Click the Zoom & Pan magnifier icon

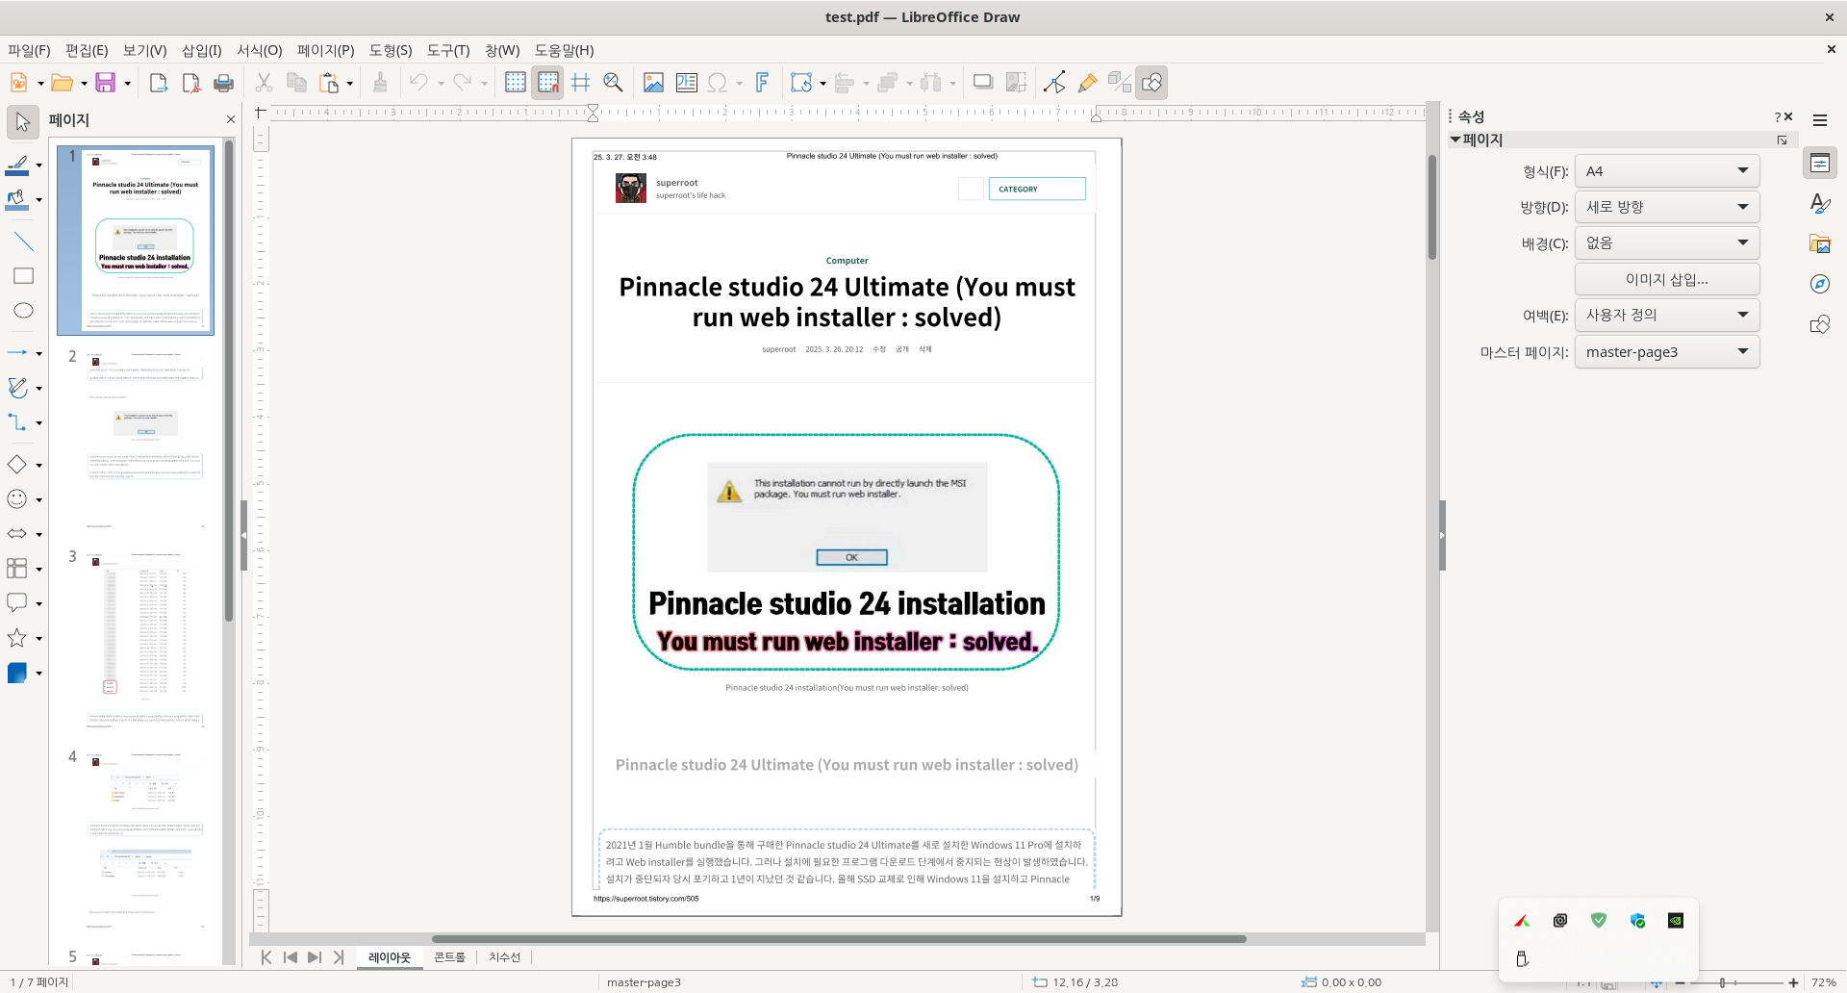pos(613,83)
